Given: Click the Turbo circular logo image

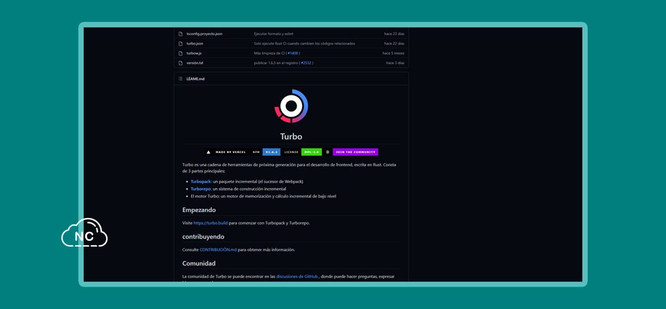Looking at the screenshot, I should click(291, 106).
